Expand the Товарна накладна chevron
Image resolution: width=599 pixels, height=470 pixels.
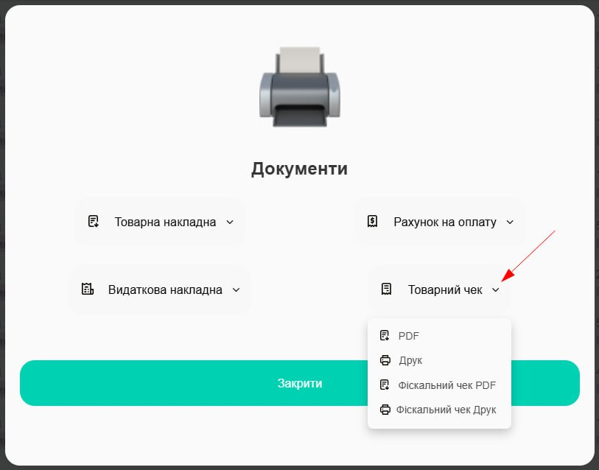[230, 222]
